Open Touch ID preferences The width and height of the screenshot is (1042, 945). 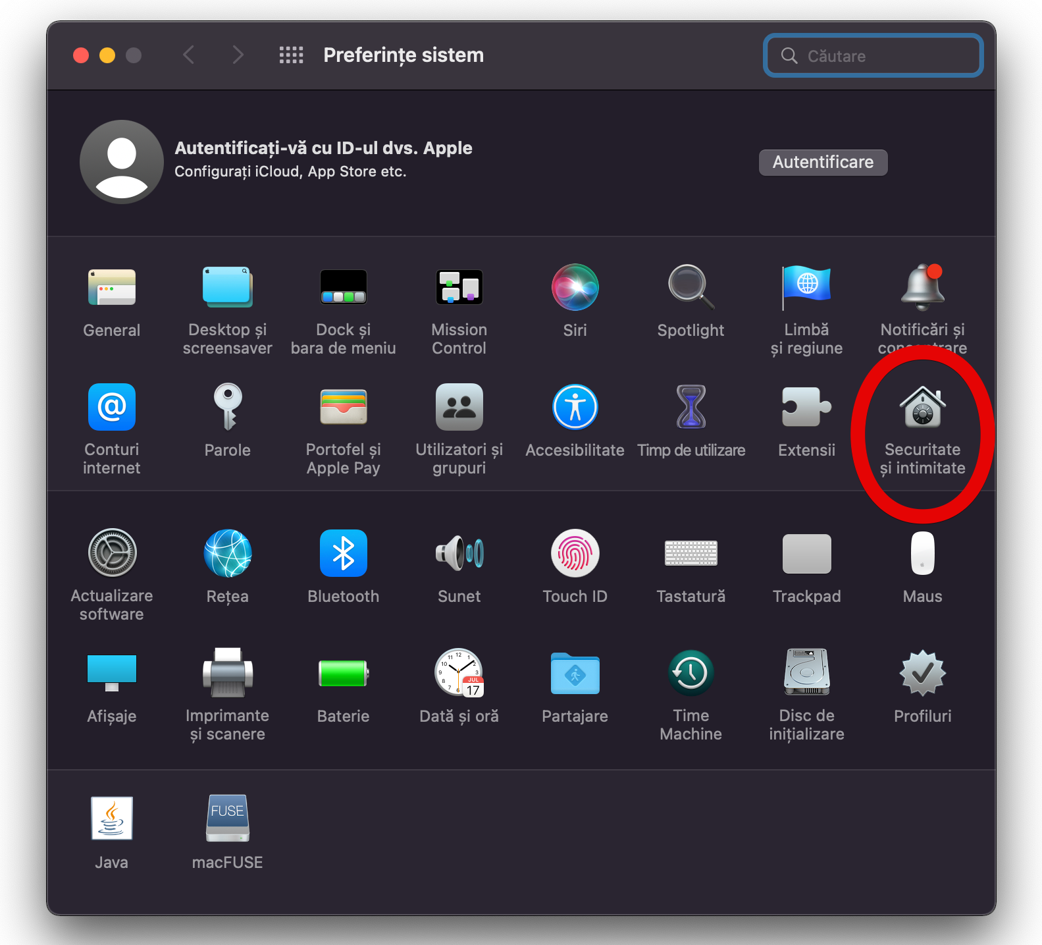coord(575,553)
